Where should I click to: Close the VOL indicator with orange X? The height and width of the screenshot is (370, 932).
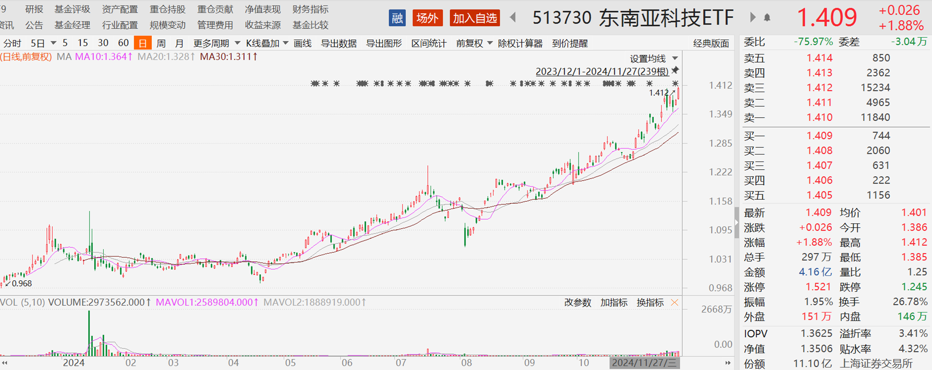[x=675, y=303]
